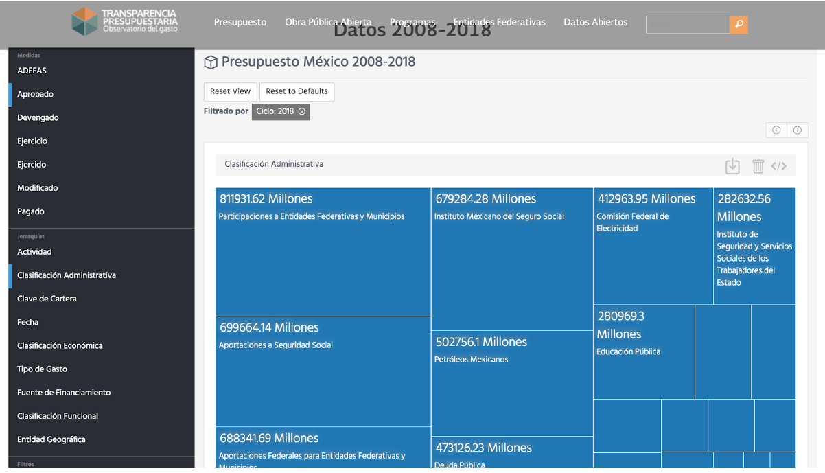Click the Transparencia Presupuestaria logo
Image resolution: width=825 pixels, height=473 pixels.
(125, 21)
